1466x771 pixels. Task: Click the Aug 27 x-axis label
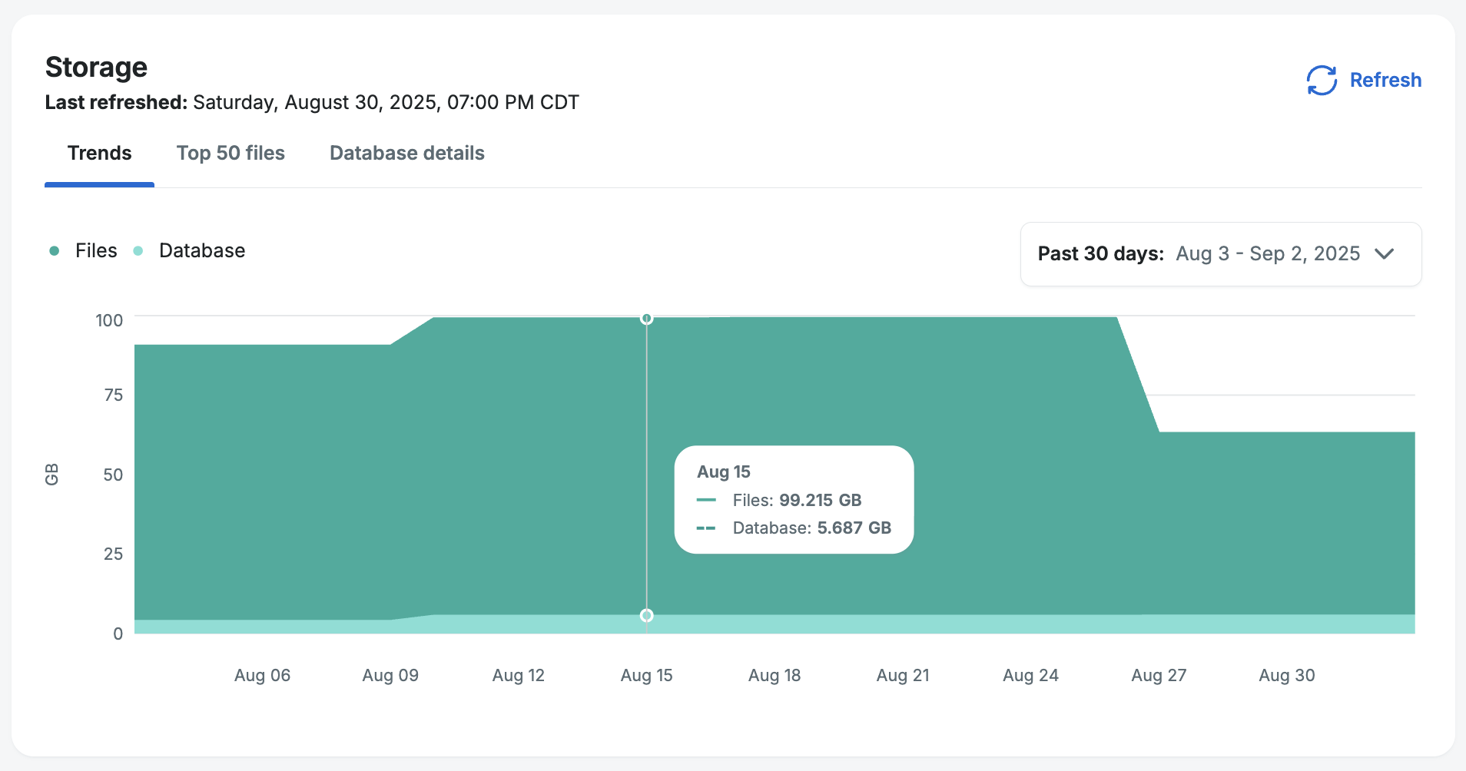[x=1159, y=676]
